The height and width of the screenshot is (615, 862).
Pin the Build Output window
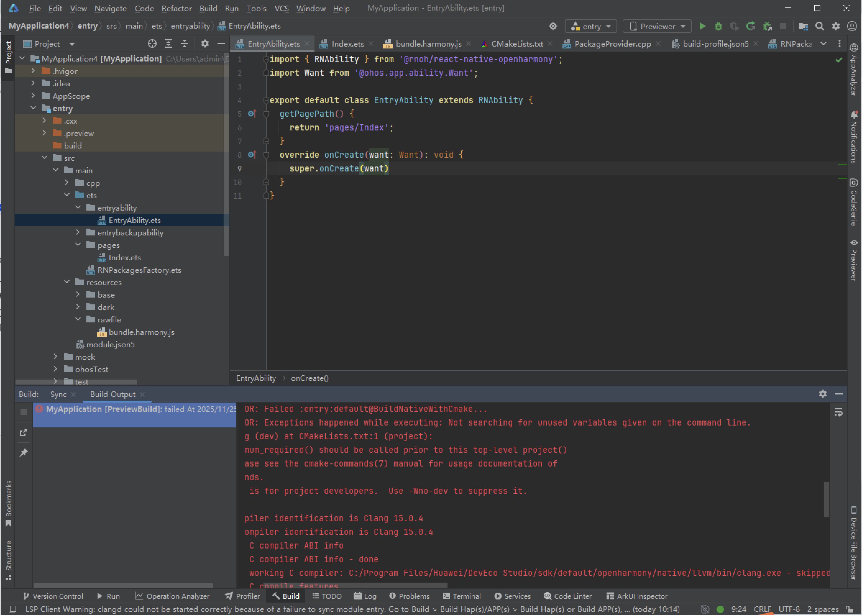tap(24, 453)
